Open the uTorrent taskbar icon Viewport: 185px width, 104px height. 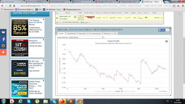[37, 101]
